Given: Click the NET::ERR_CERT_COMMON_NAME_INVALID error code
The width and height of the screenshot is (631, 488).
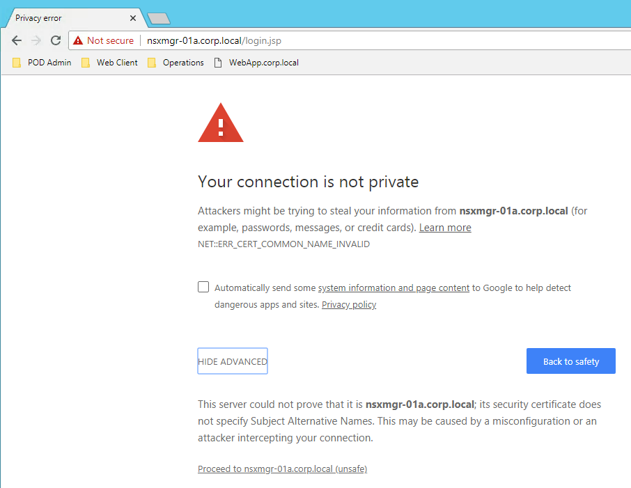Looking at the screenshot, I should (x=283, y=244).
